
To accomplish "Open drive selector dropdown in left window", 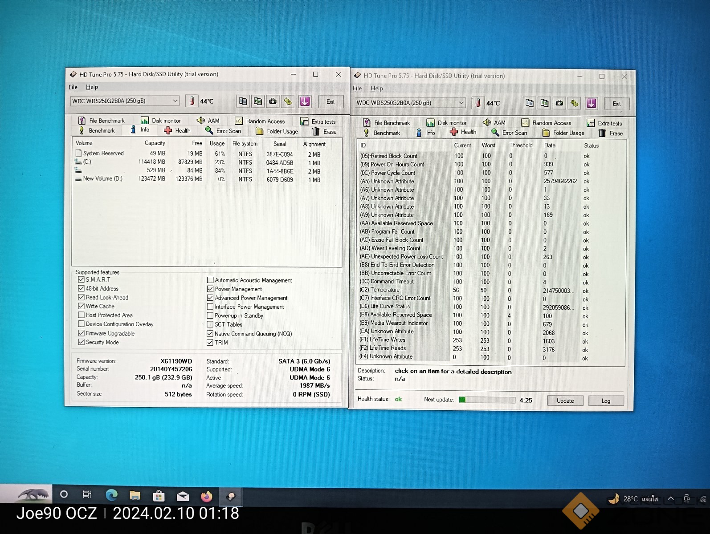I will coord(125,101).
